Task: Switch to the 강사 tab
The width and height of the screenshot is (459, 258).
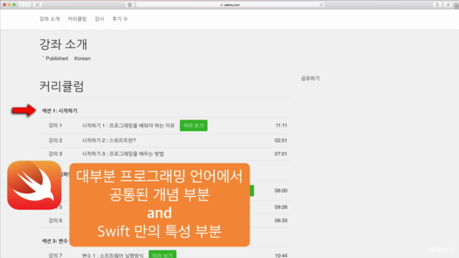Action: (99, 19)
